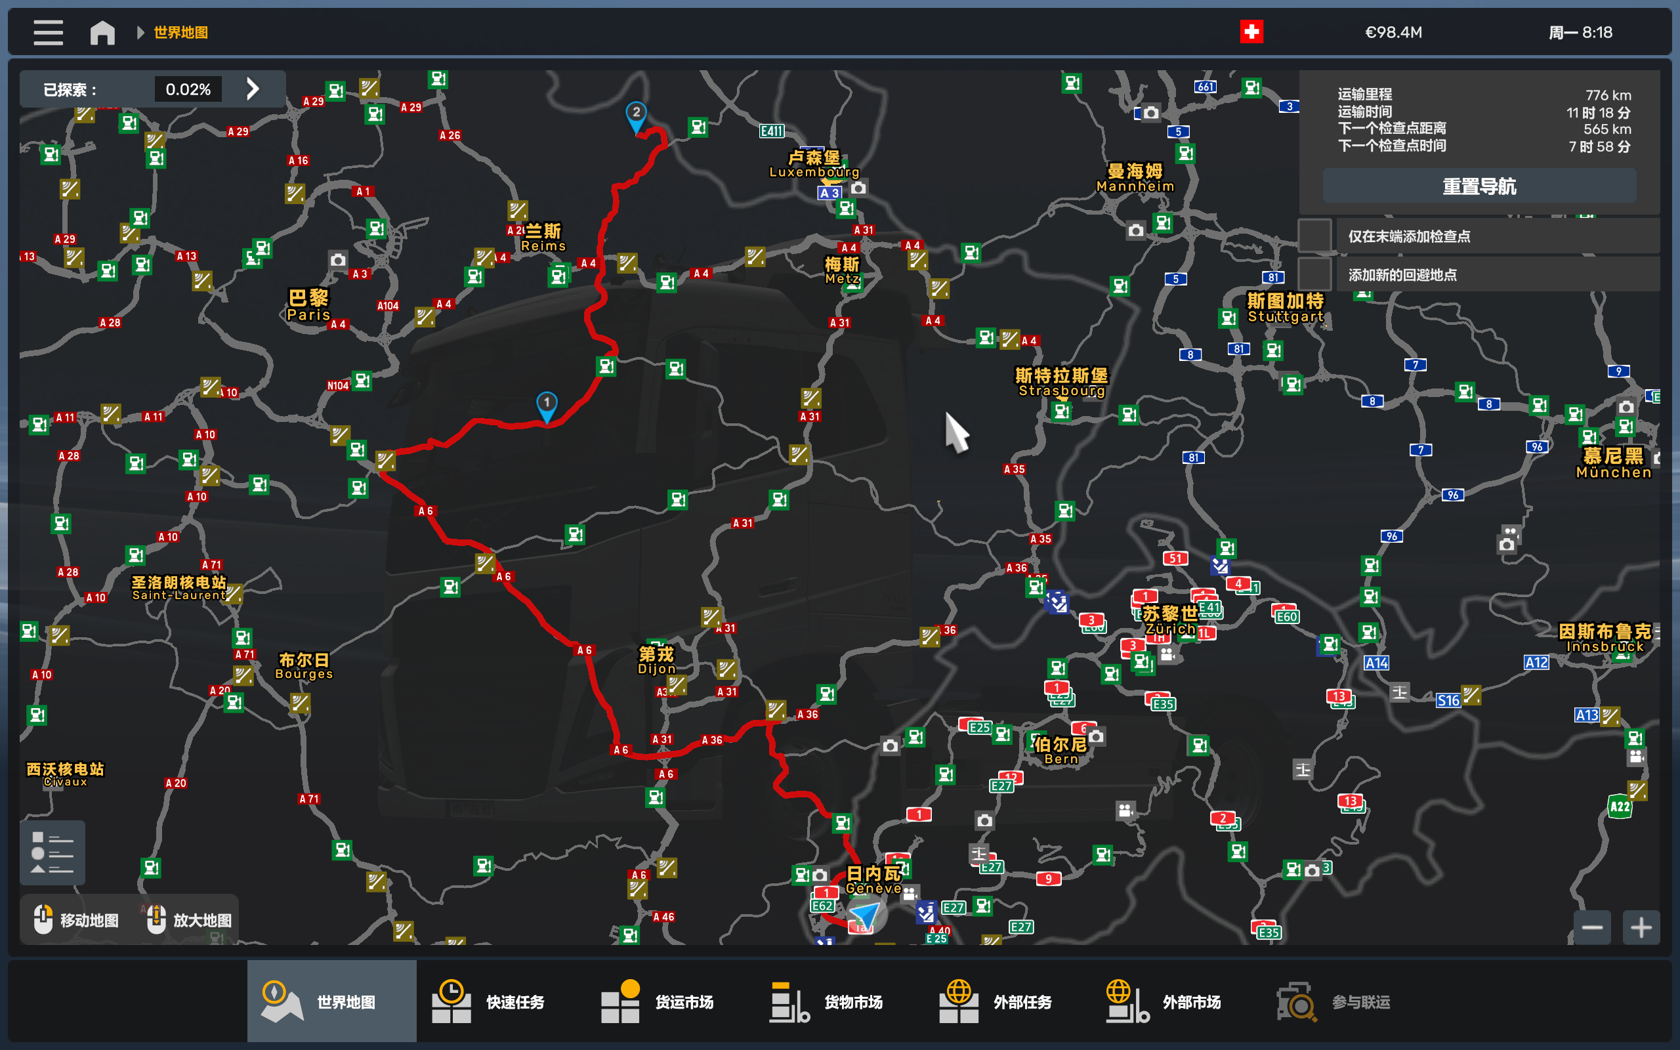The height and width of the screenshot is (1050, 1680).
Task: Click the A22 green road shield
Action: coord(1620,807)
